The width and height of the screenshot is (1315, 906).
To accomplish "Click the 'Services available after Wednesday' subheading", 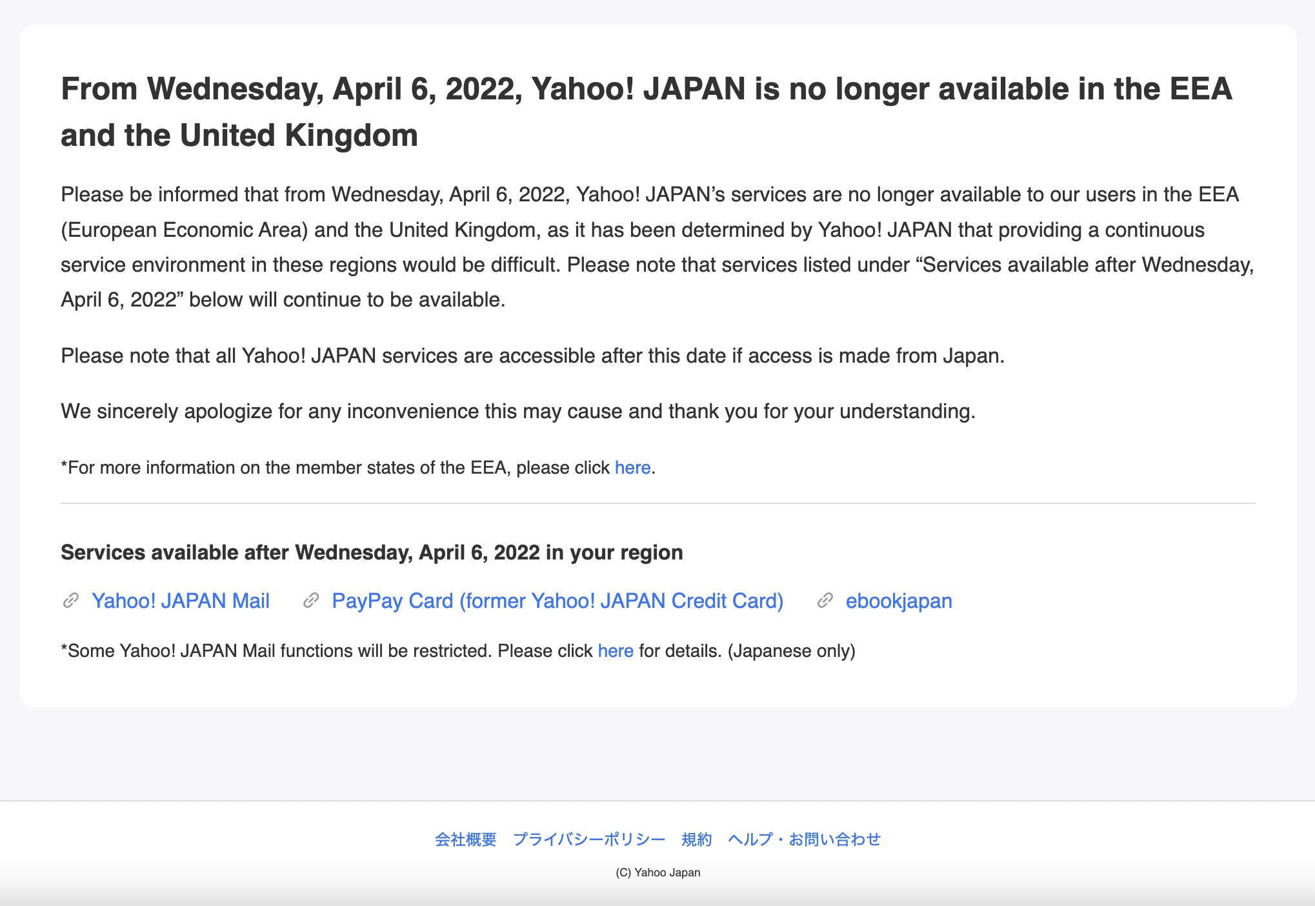I will point(372,552).
